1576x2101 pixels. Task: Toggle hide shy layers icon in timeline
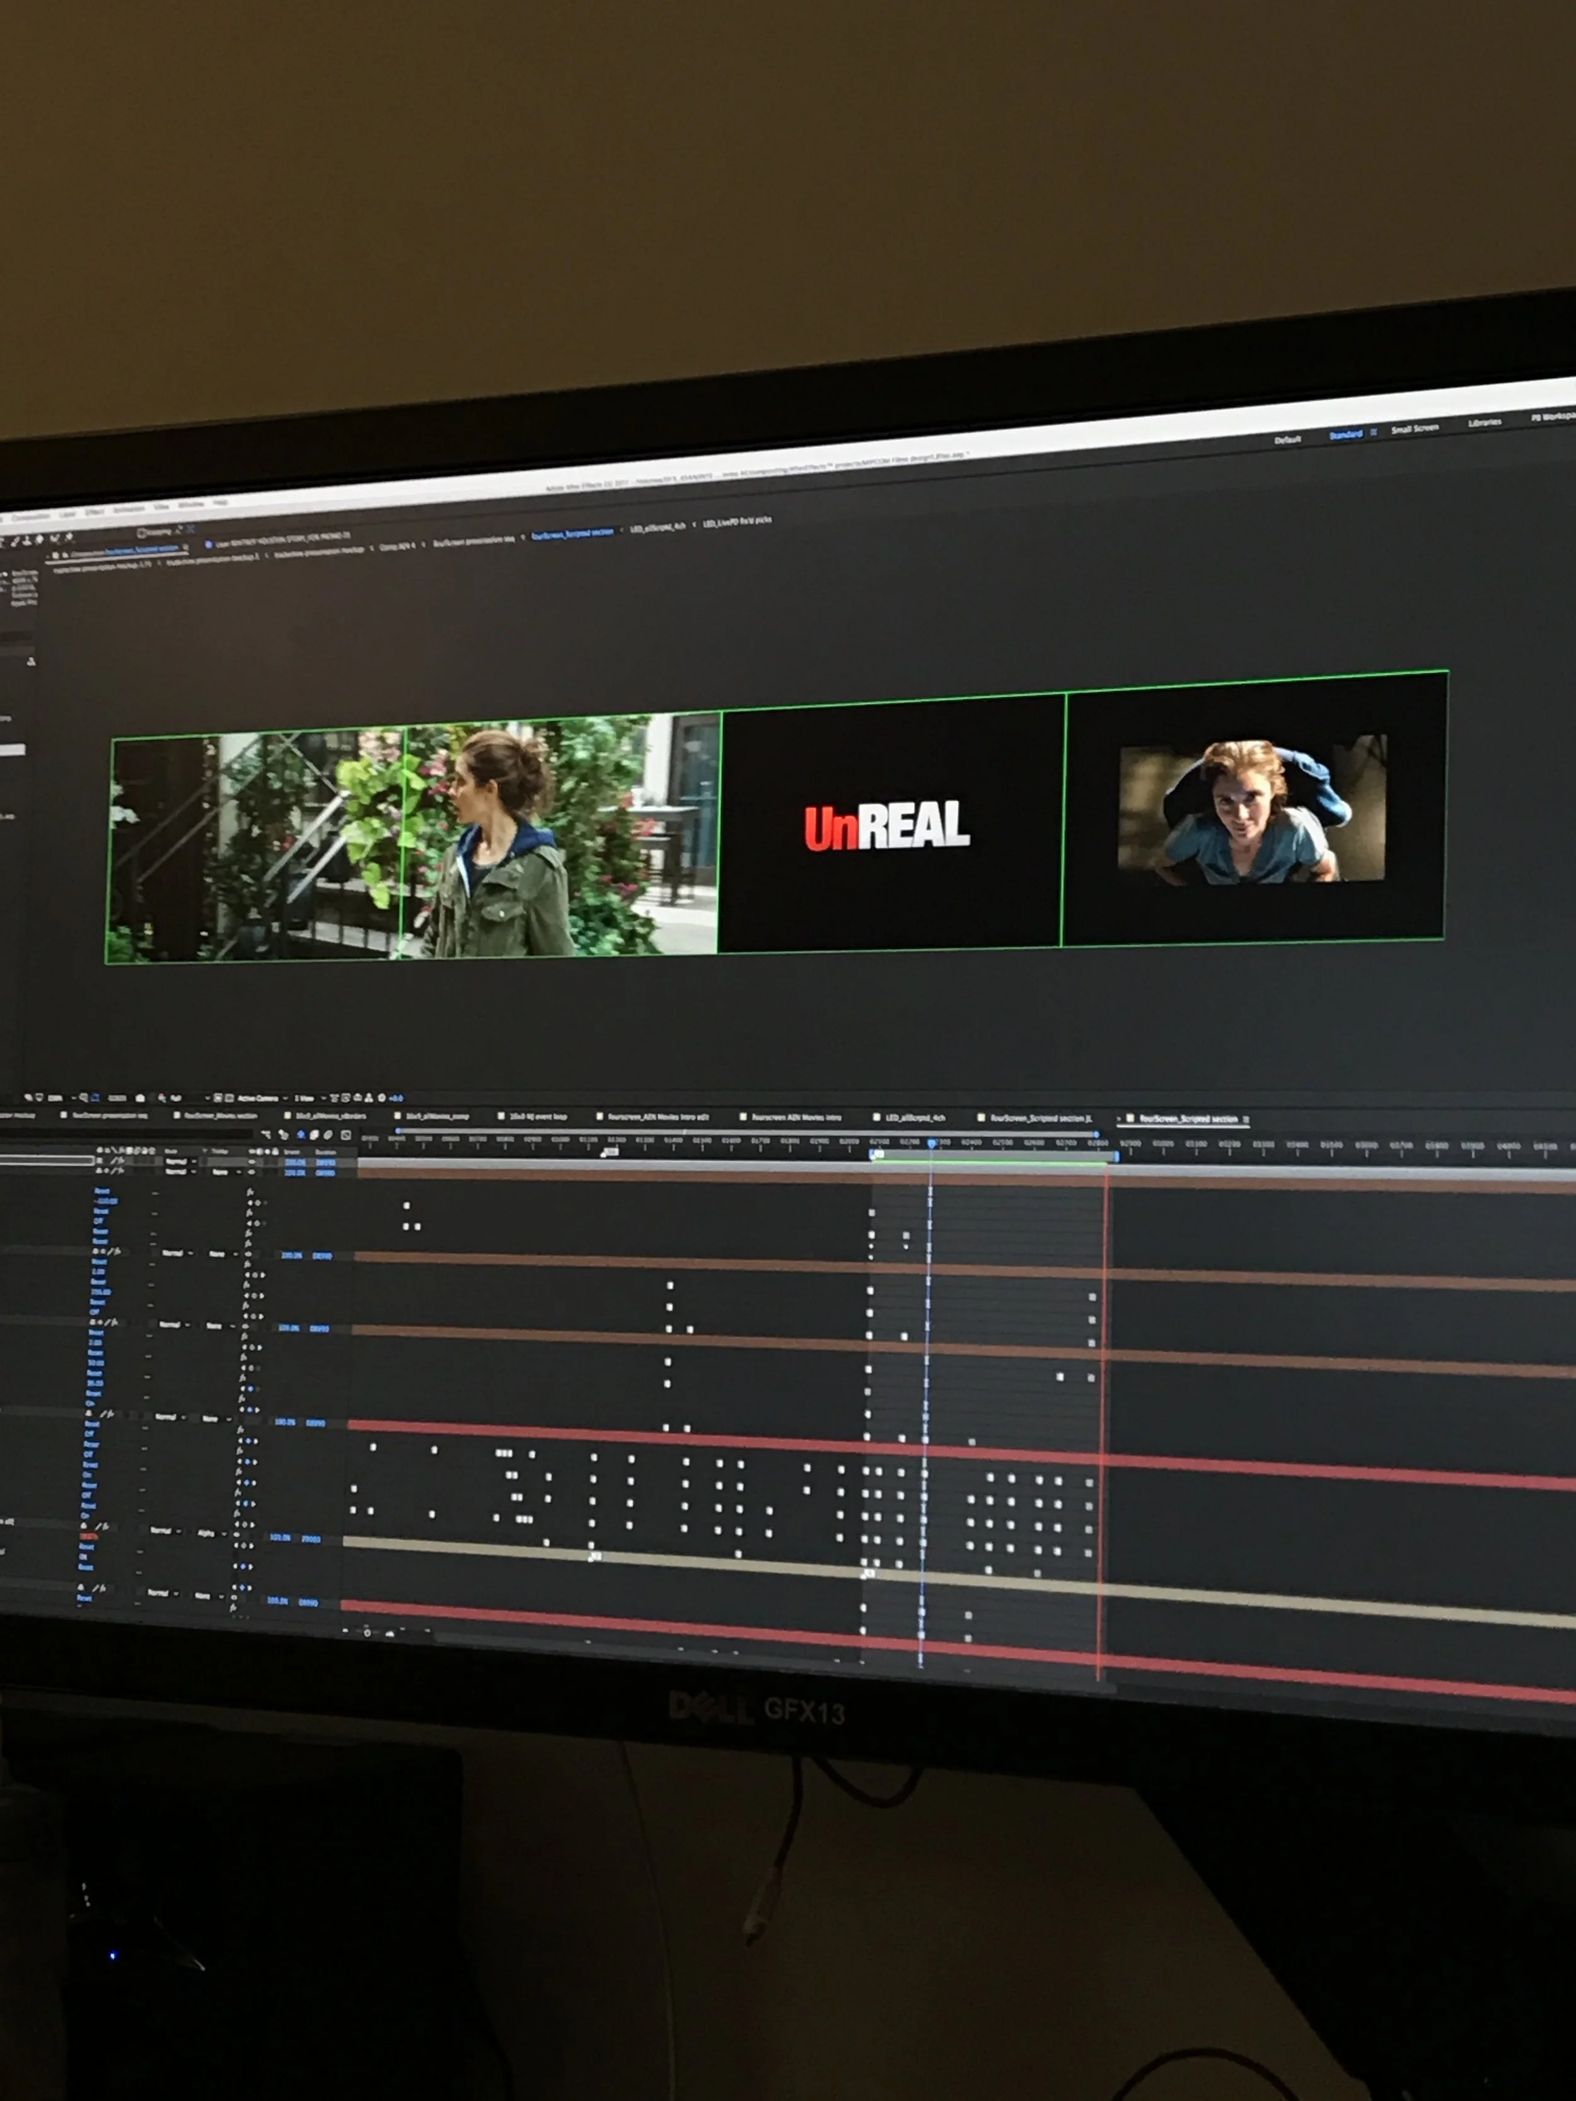pyautogui.click(x=301, y=1135)
